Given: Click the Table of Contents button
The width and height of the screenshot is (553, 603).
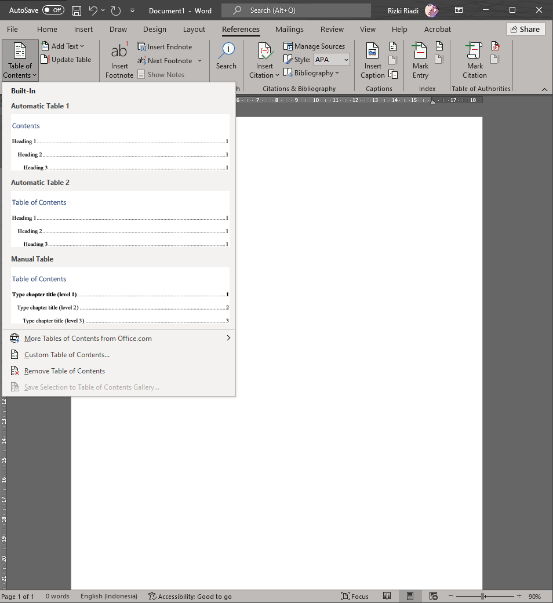Looking at the screenshot, I should point(20,60).
